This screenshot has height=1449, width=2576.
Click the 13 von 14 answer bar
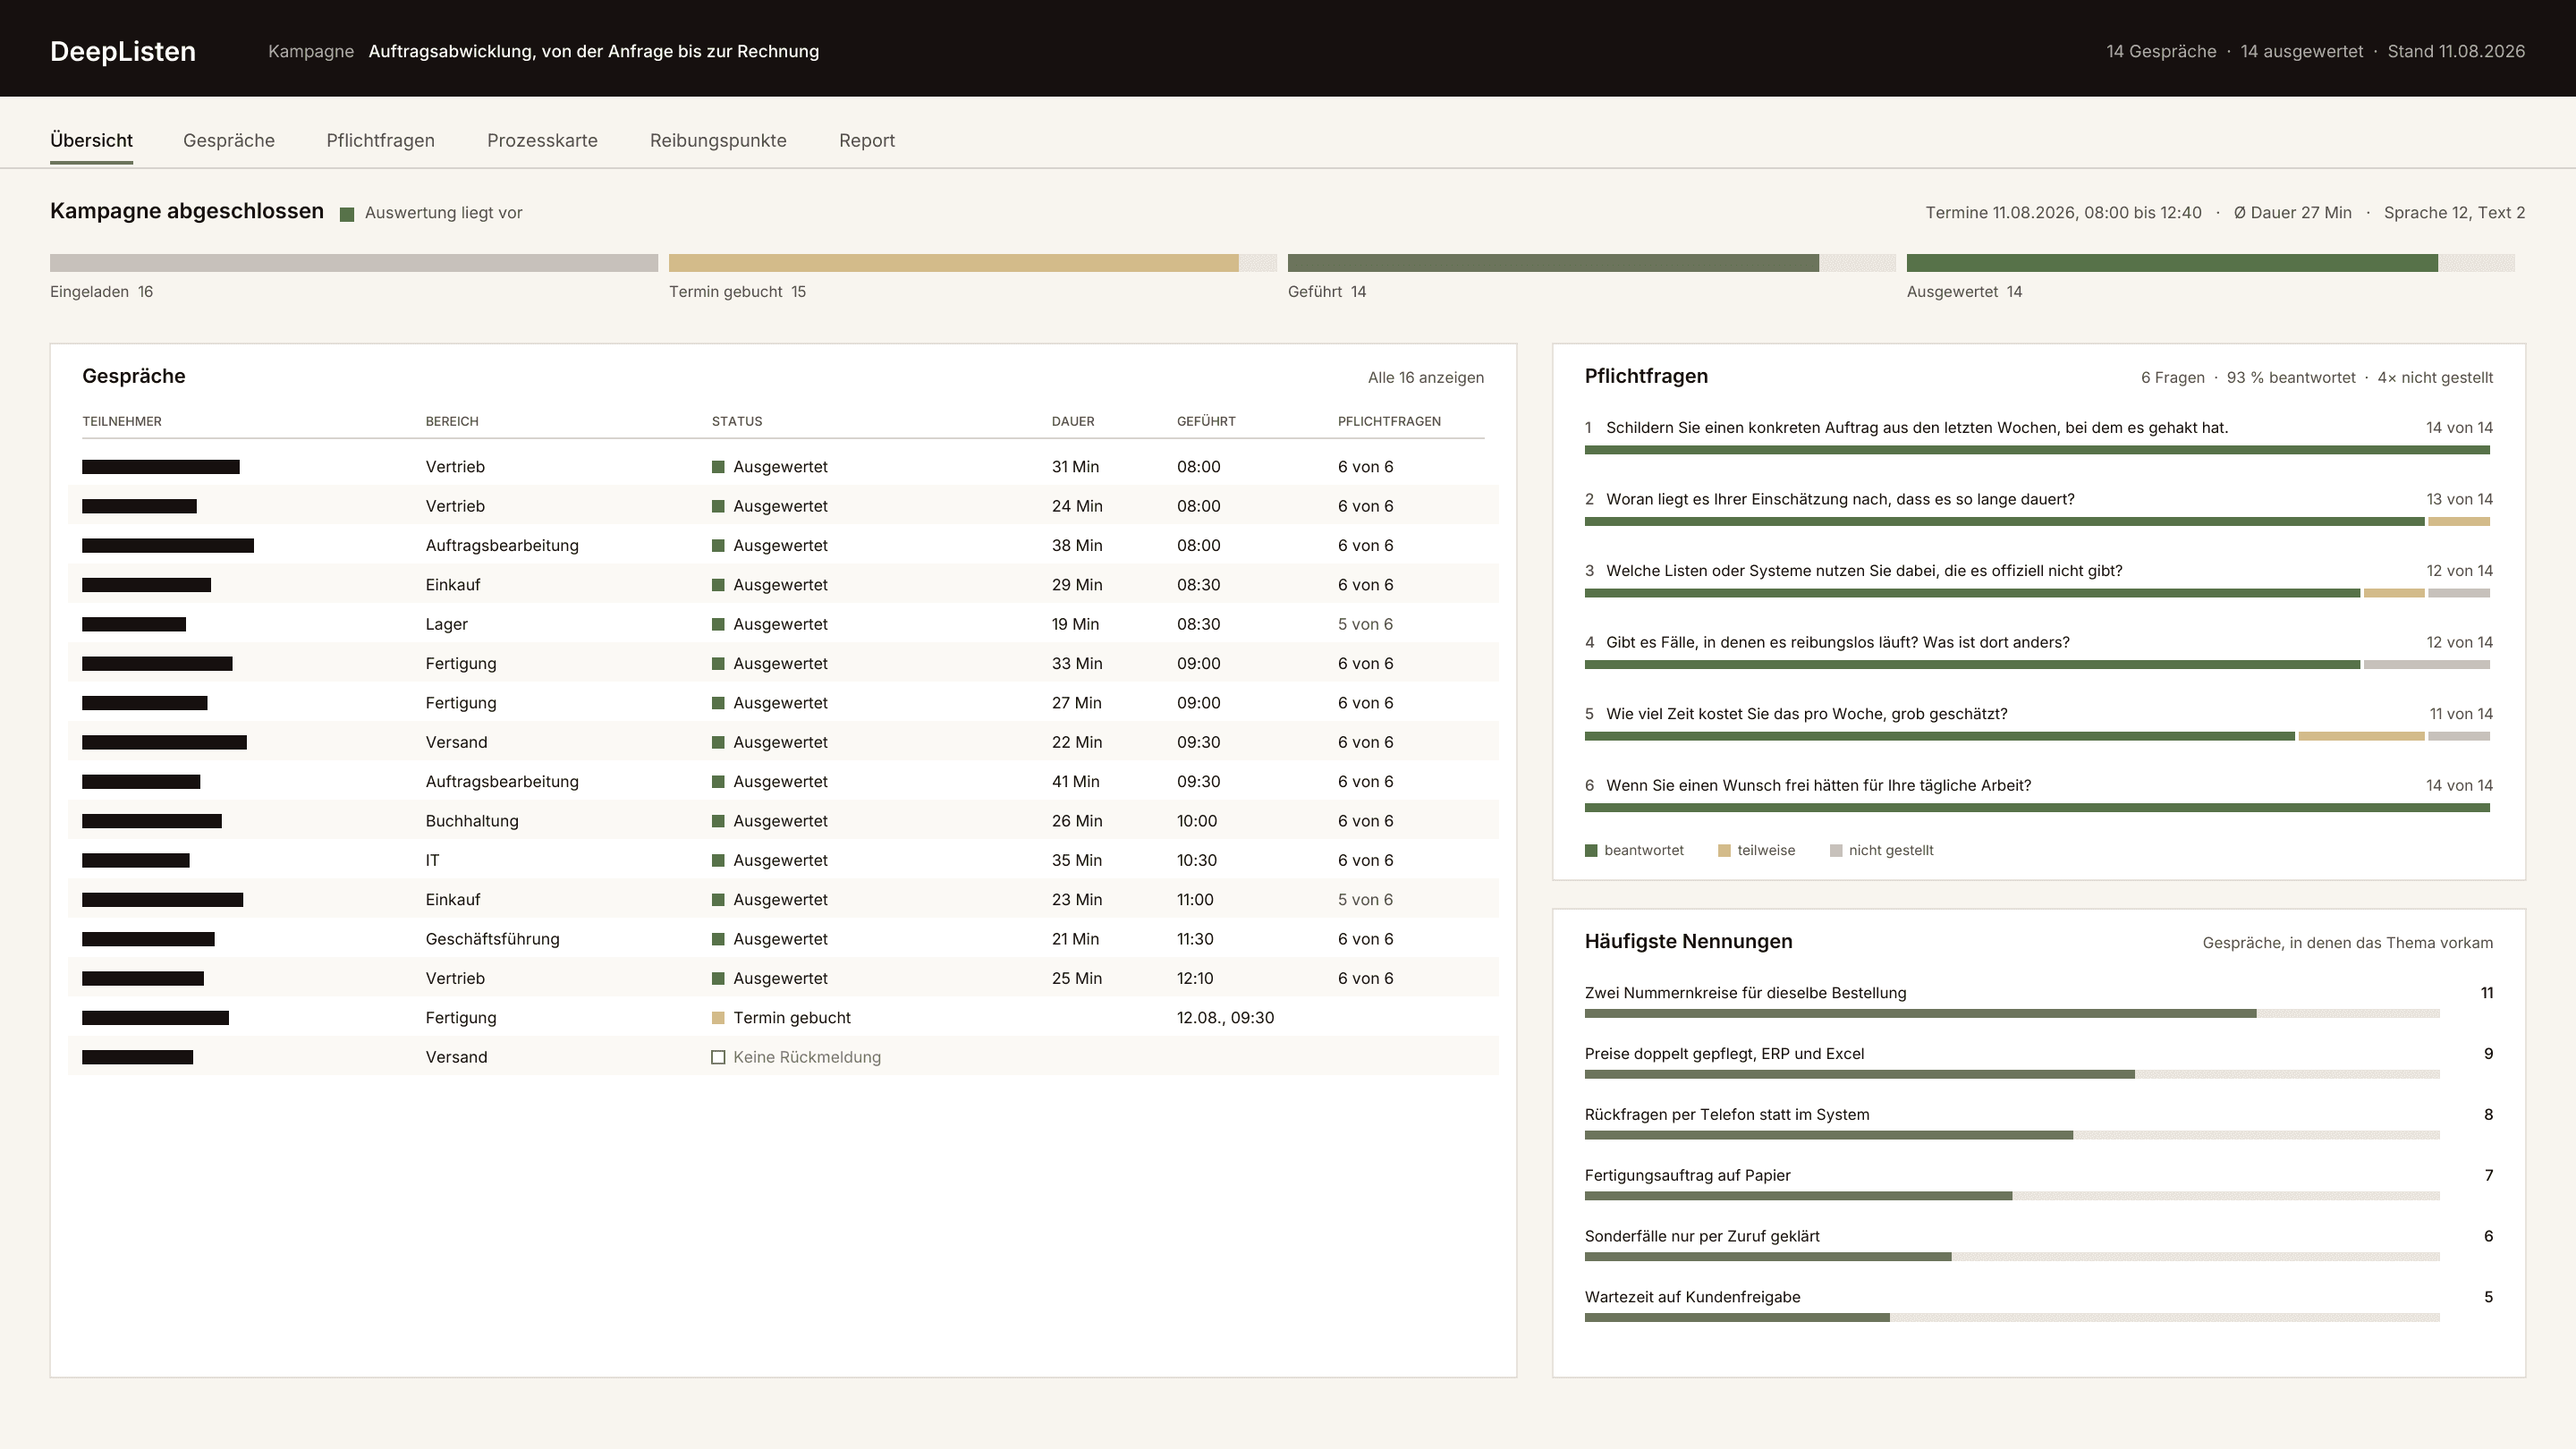click(x=2037, y=522)
